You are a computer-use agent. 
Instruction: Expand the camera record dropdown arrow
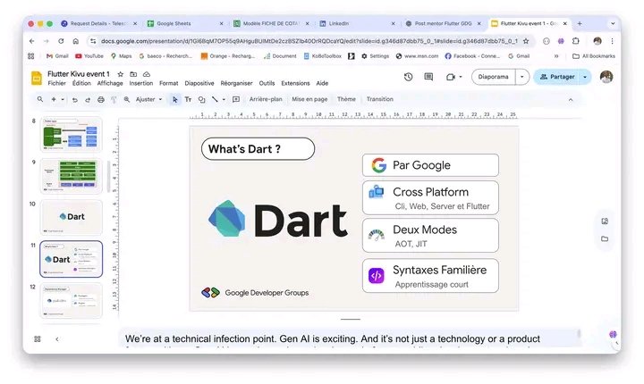point(461,77)
